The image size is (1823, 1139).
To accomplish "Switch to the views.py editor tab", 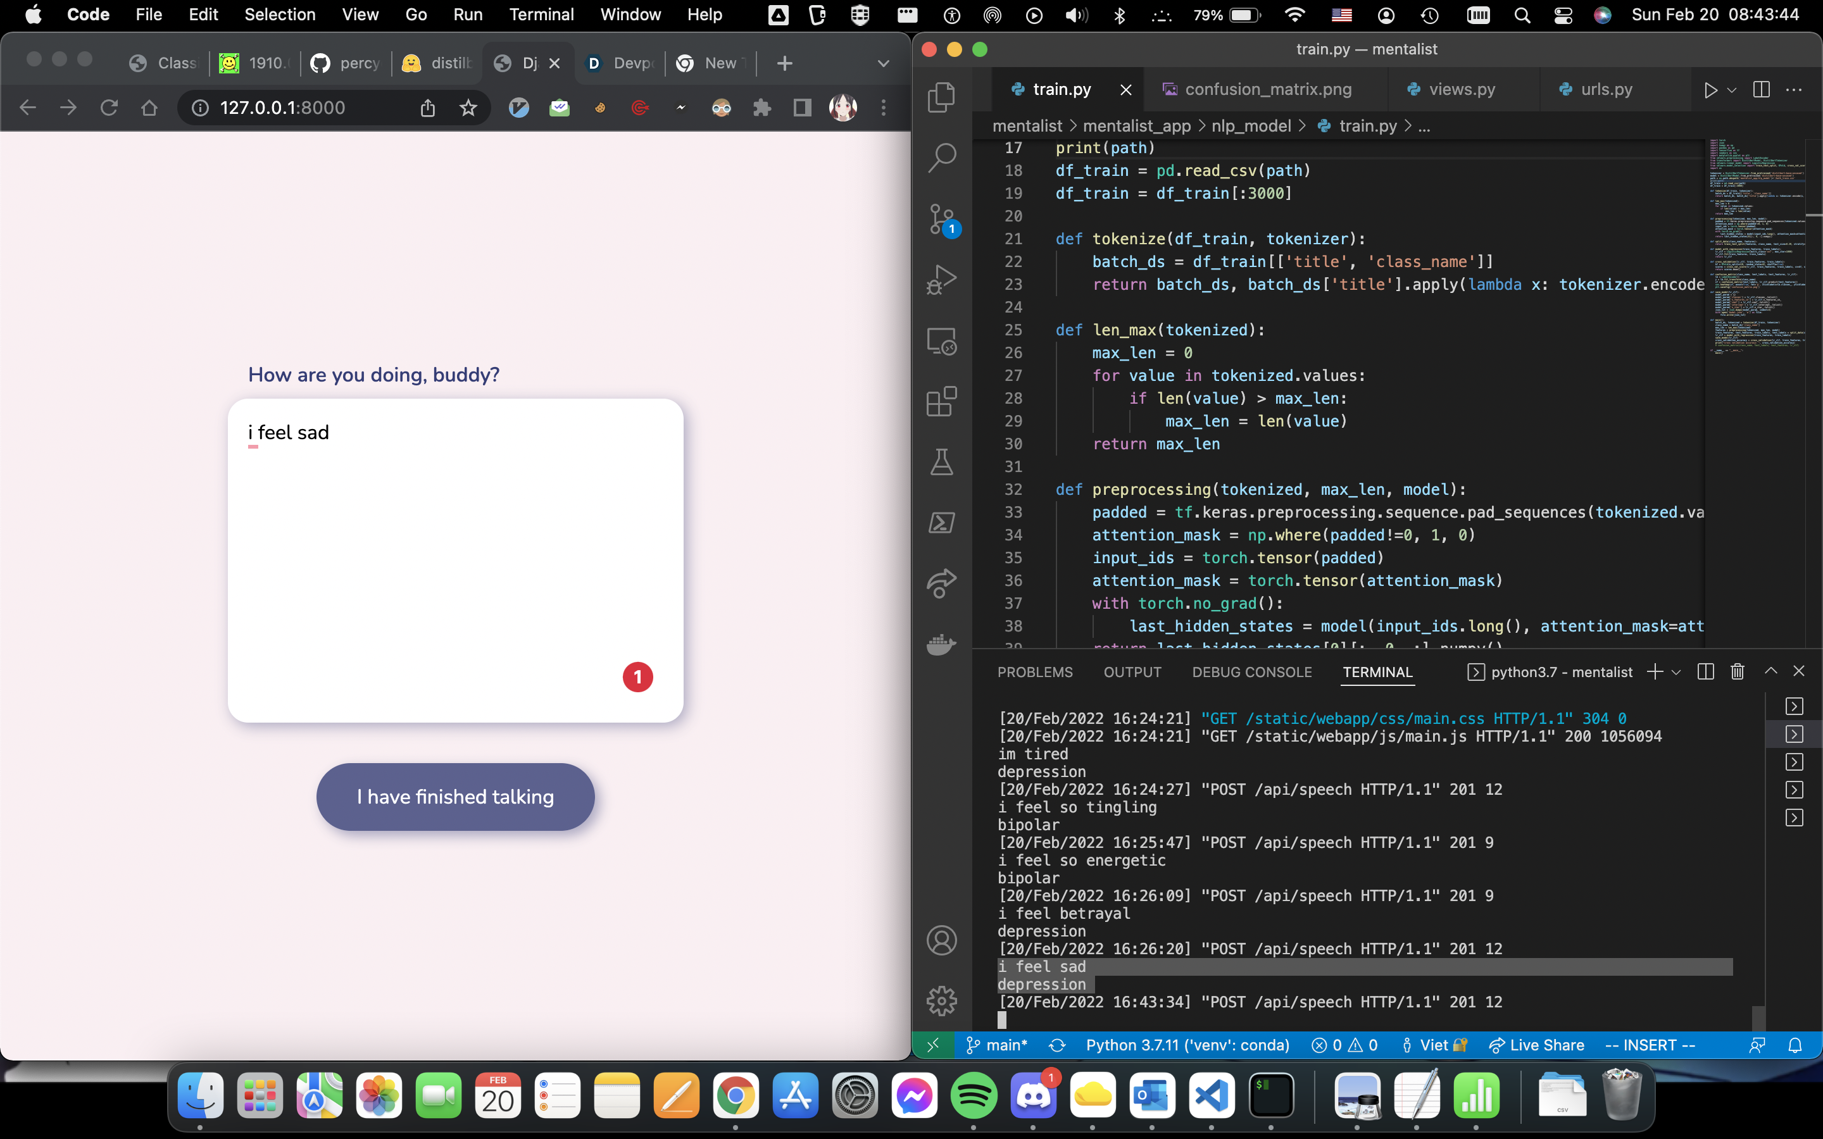I will click(x=1461, y=90).
